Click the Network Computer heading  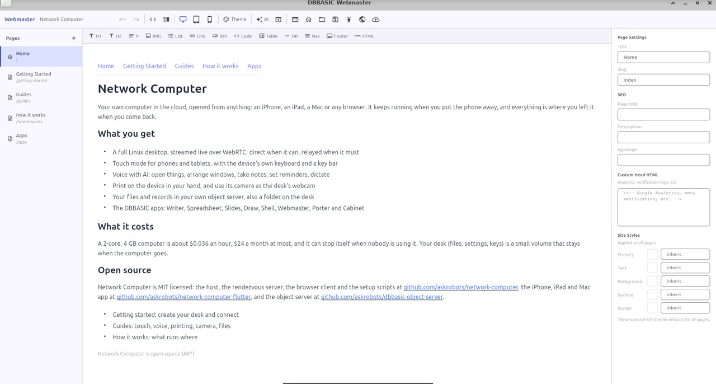[152, 88]
